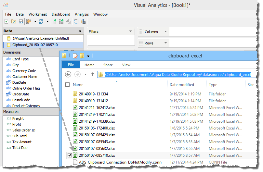263x172 pixels.
Task: Save workbook with the floppy disk icon
Action: [20, 21]
